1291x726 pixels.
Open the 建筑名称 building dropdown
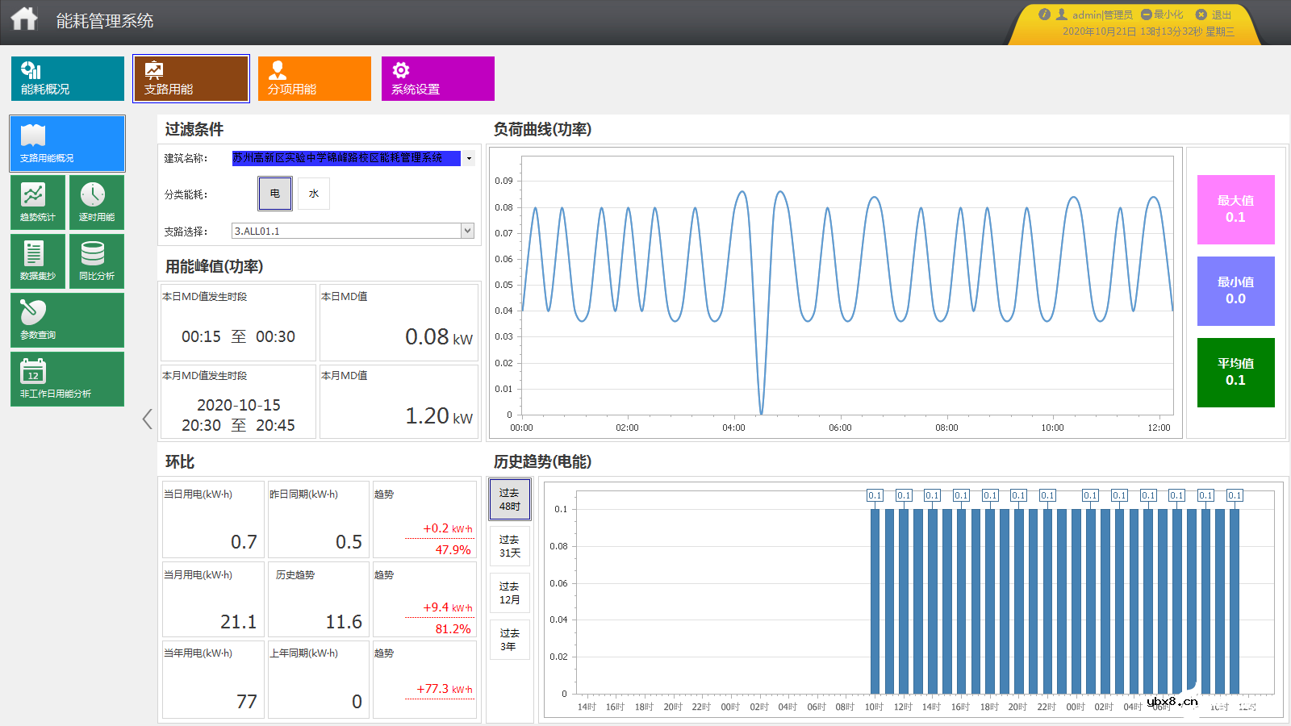[468, 158]
